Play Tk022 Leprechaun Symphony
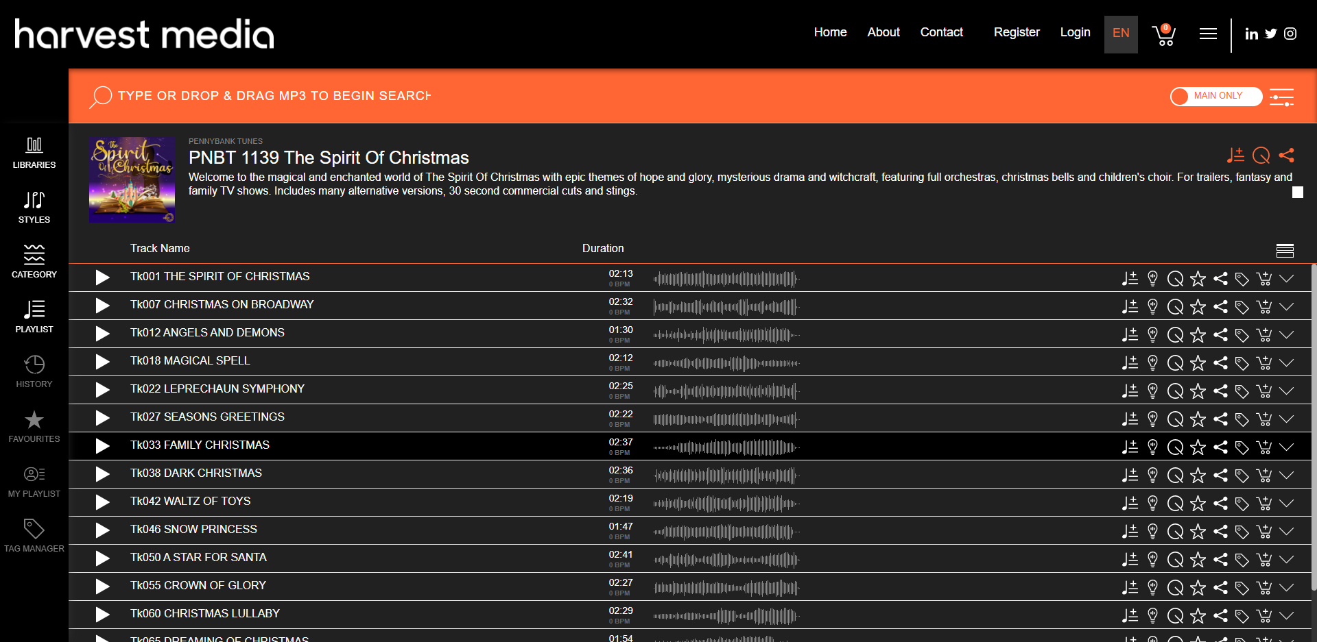 coord(102,389)
